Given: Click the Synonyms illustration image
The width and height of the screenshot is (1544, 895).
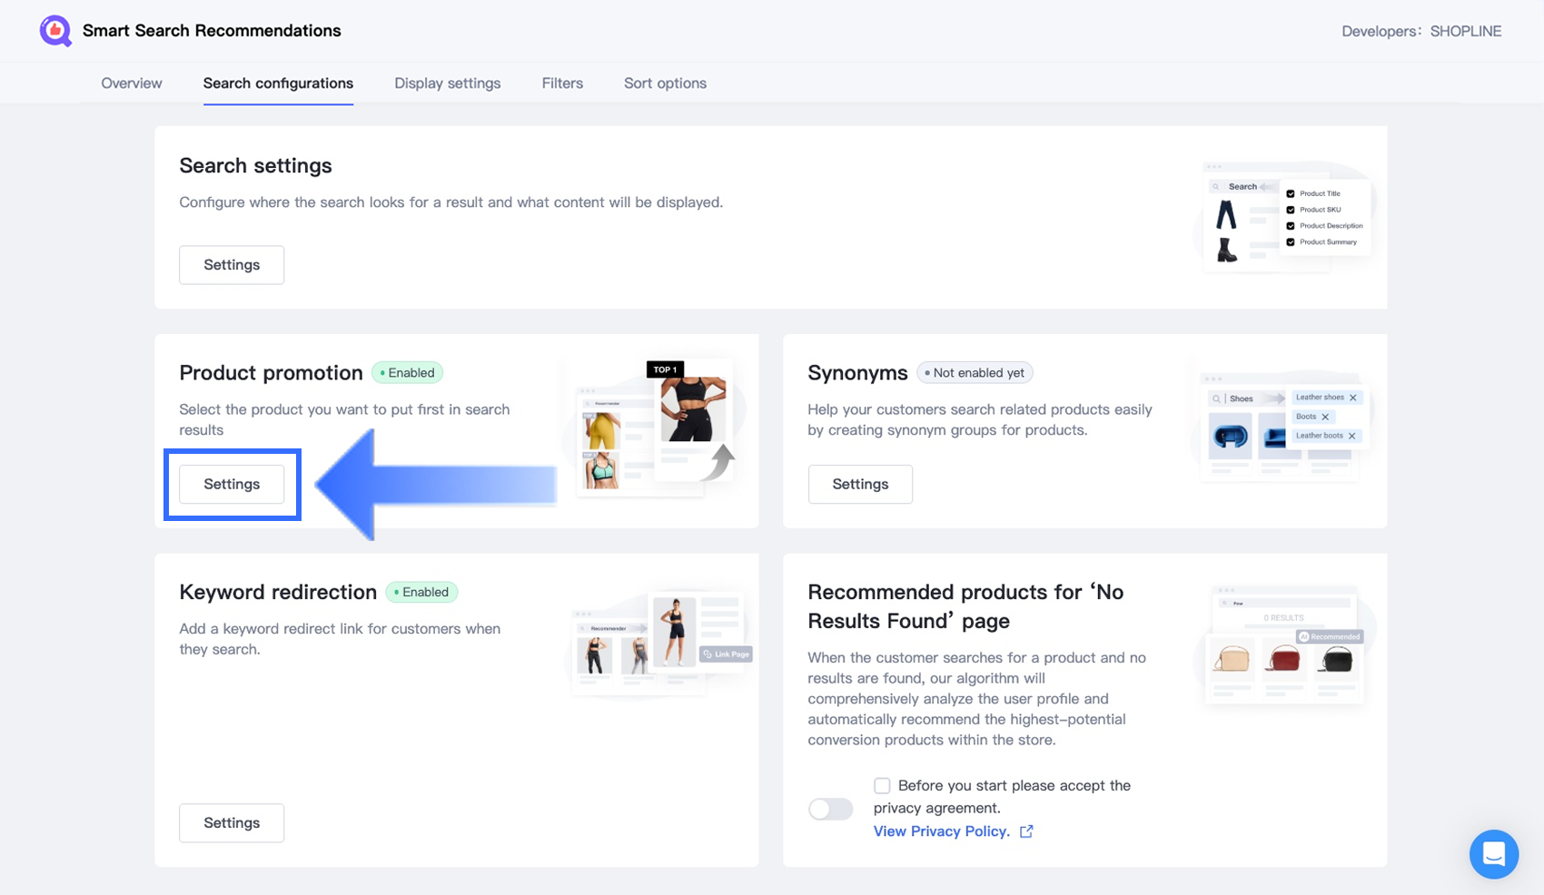Looking at the screenshot, I should click(1282, 425).
